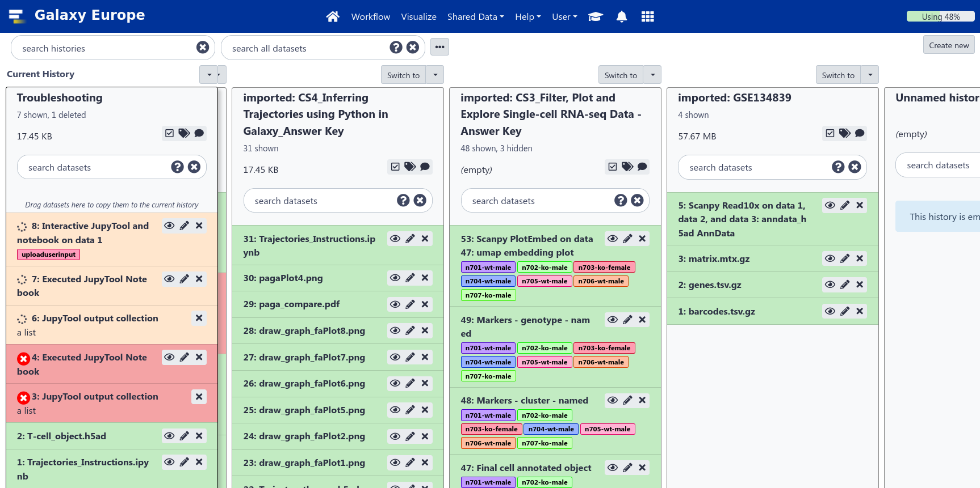Expand 24: draw_graph_faPlot2.png dataset
The height and width of the screenshot is (488, 980).
[304, 436]
